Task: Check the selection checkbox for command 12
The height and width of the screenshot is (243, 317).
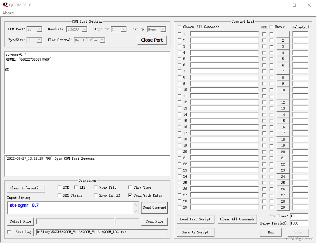Action: 180,102
